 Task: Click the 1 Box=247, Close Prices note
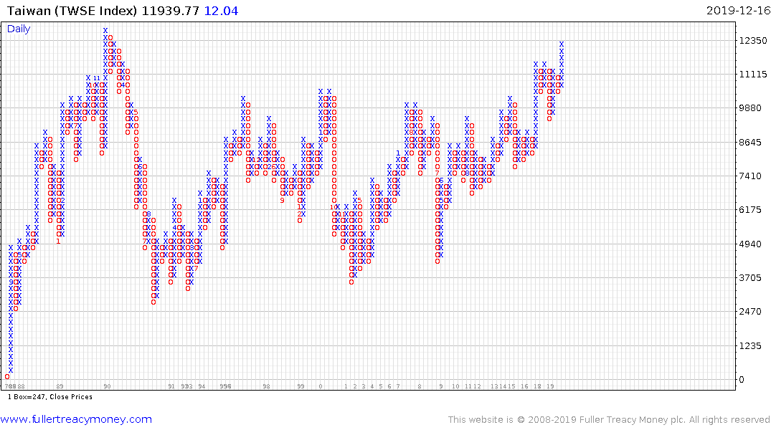tap(49, 397)
